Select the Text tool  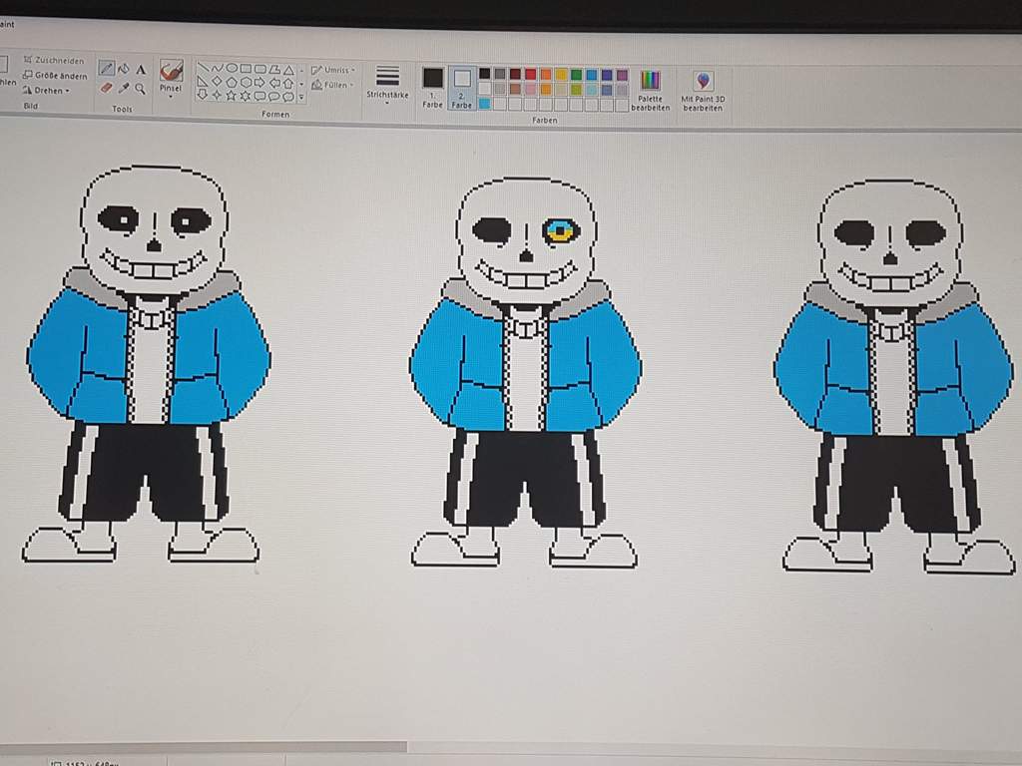point(141,69)
